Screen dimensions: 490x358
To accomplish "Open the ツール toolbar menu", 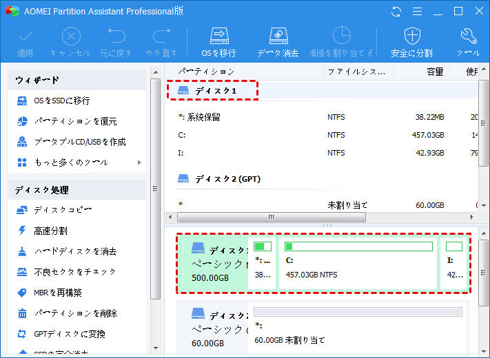I will 468,43.
